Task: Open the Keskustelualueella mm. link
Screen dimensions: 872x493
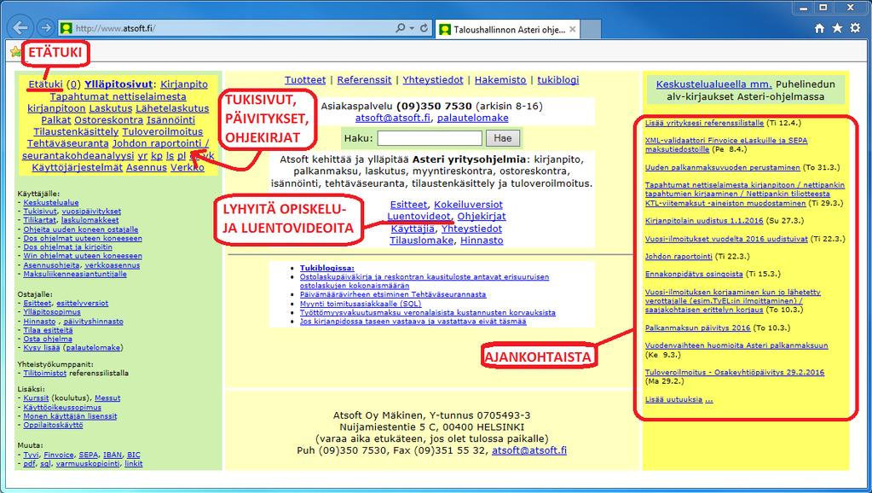Action: tap(714, 84)
